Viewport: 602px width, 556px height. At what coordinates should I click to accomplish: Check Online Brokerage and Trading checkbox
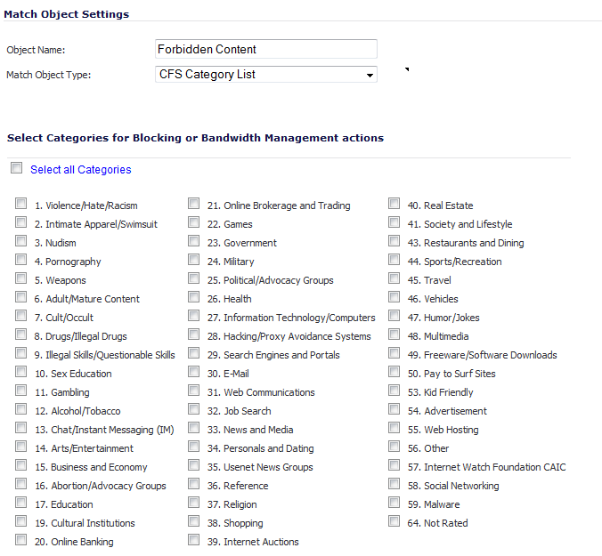click(194, 203)
